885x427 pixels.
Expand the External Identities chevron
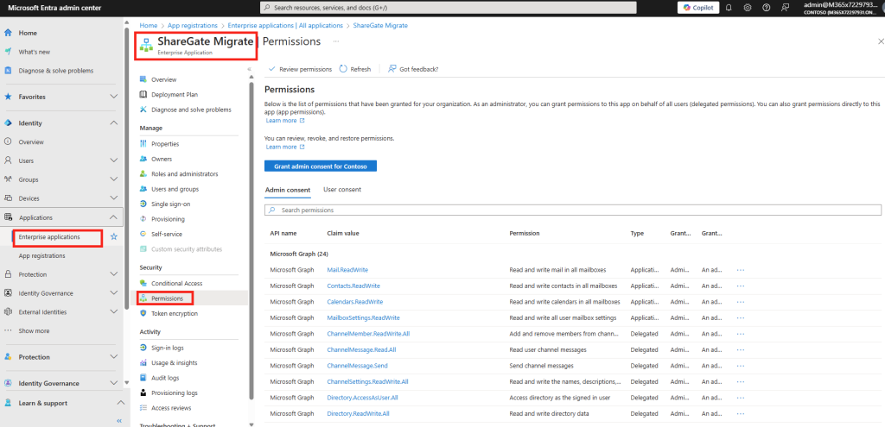pos(113,312)
